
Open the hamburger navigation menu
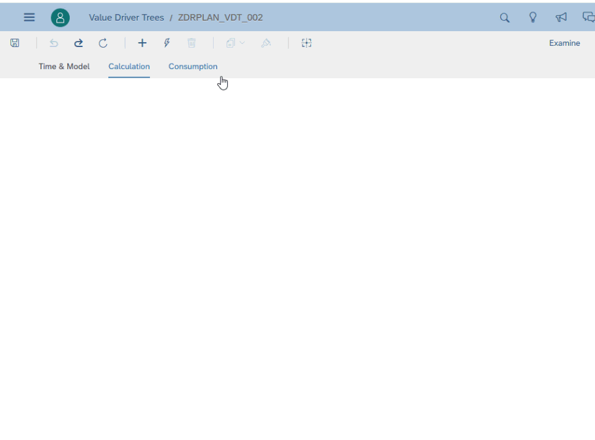click(29, 17)
